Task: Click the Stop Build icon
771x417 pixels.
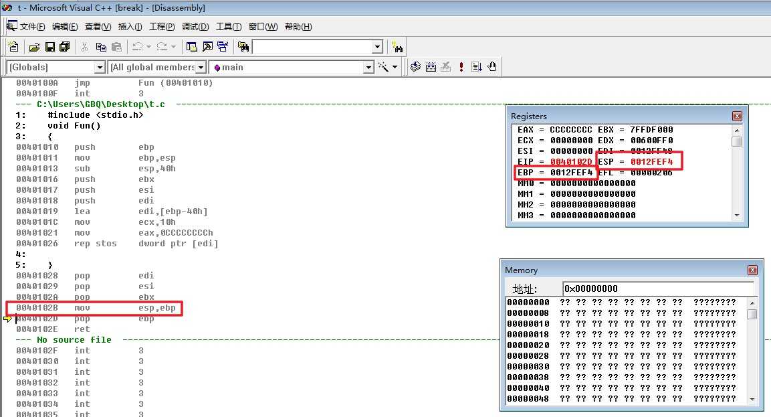Action: pos(446,66)
